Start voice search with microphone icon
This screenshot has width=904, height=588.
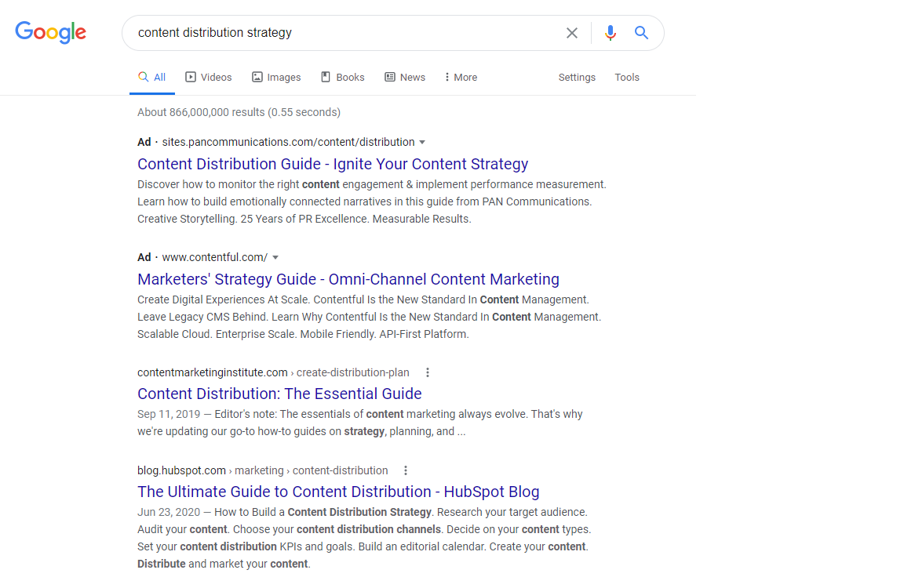610,33
